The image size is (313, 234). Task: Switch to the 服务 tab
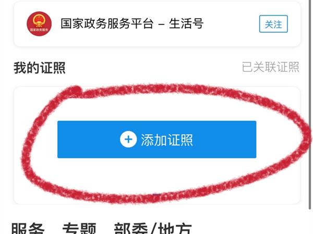[x=28, y=228]
